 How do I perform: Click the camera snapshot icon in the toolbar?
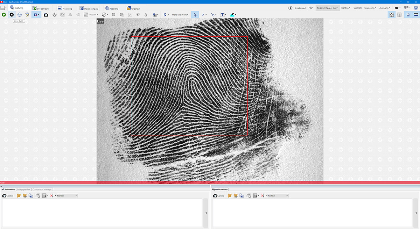tap(46, 15)
